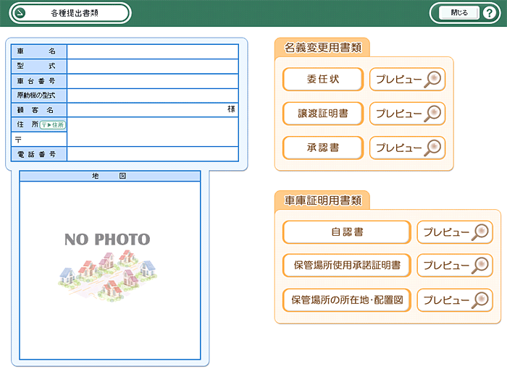Preview the 委任状 document
507x369 pixels.
pos(407,79)
